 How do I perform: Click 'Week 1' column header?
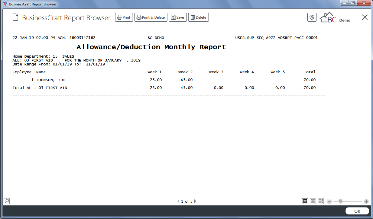click(x=154, y=72)
